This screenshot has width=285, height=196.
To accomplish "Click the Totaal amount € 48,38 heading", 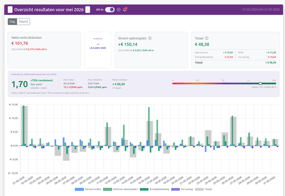I will pyautogui.click(x=202, y=44).
